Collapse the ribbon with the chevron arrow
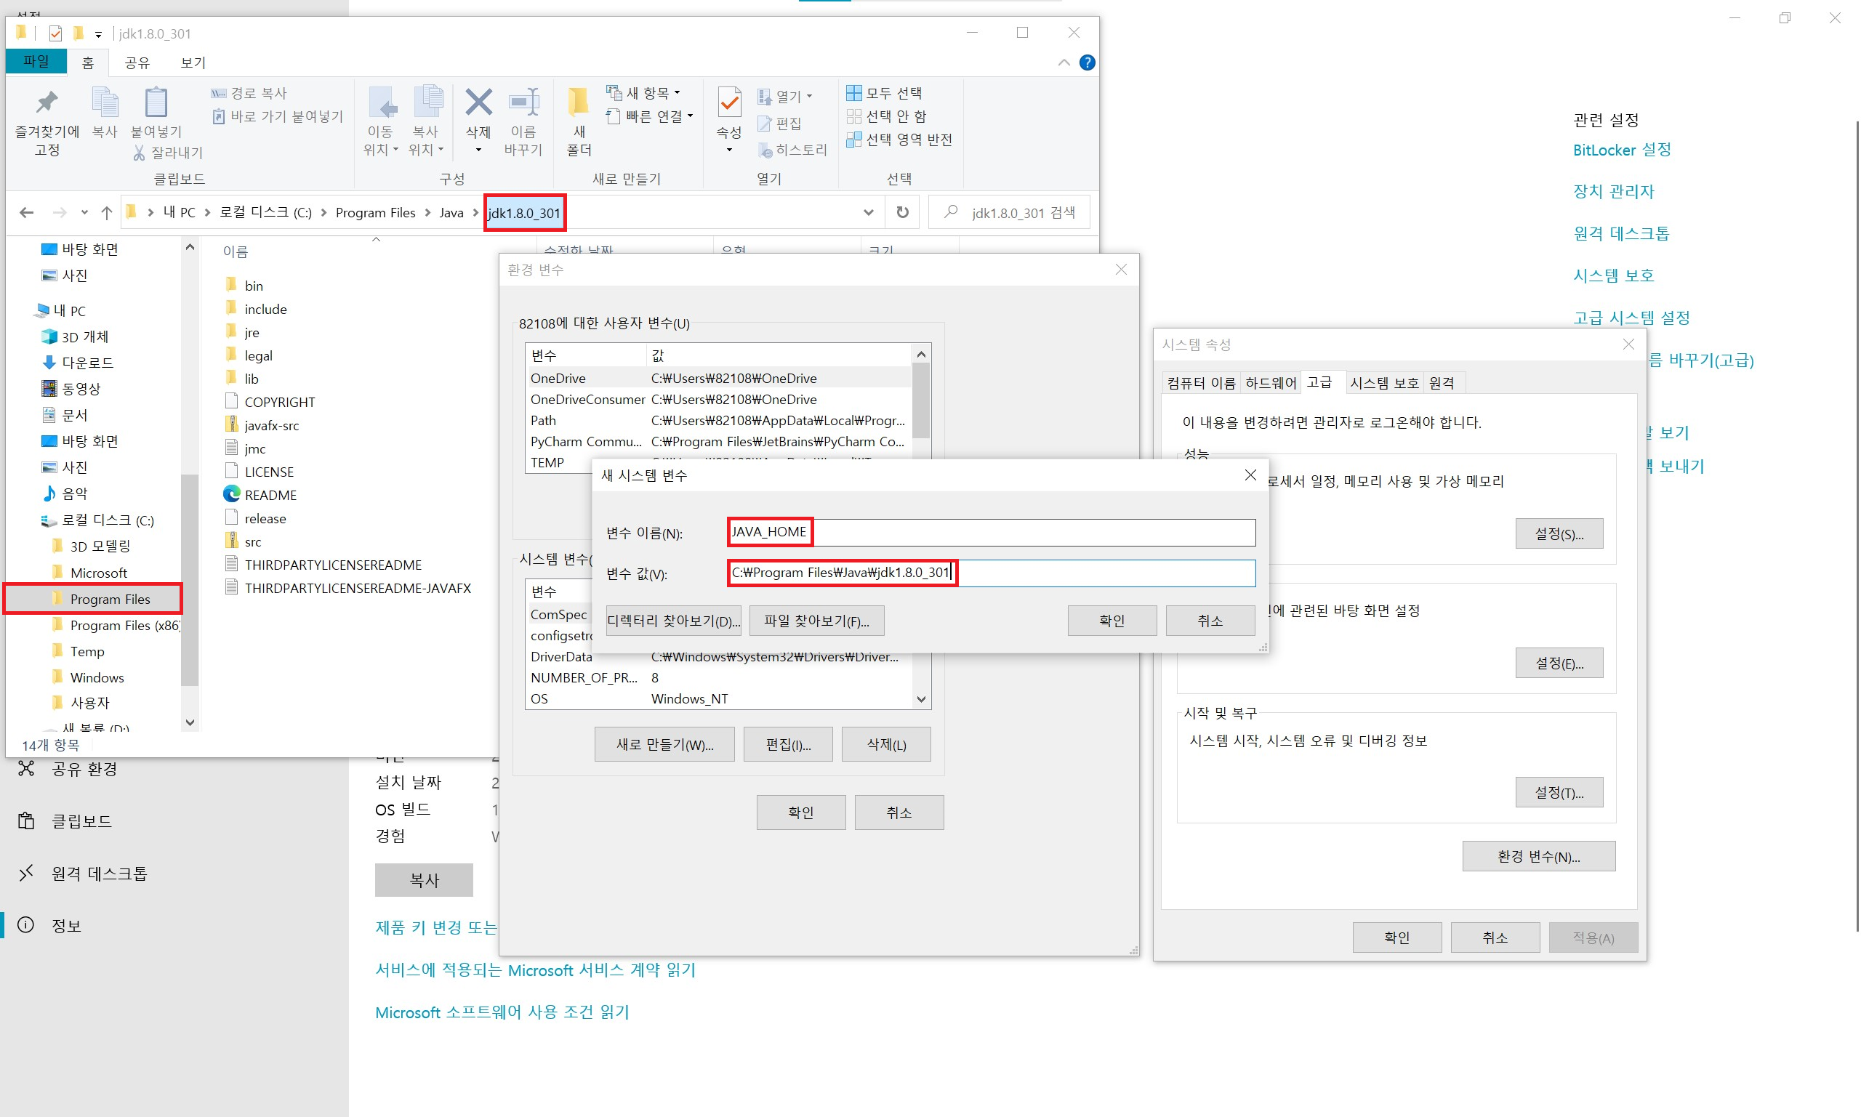The width and height of the screenshot is (1861, 1117). pyautogui.click(x=1063, y=62)
